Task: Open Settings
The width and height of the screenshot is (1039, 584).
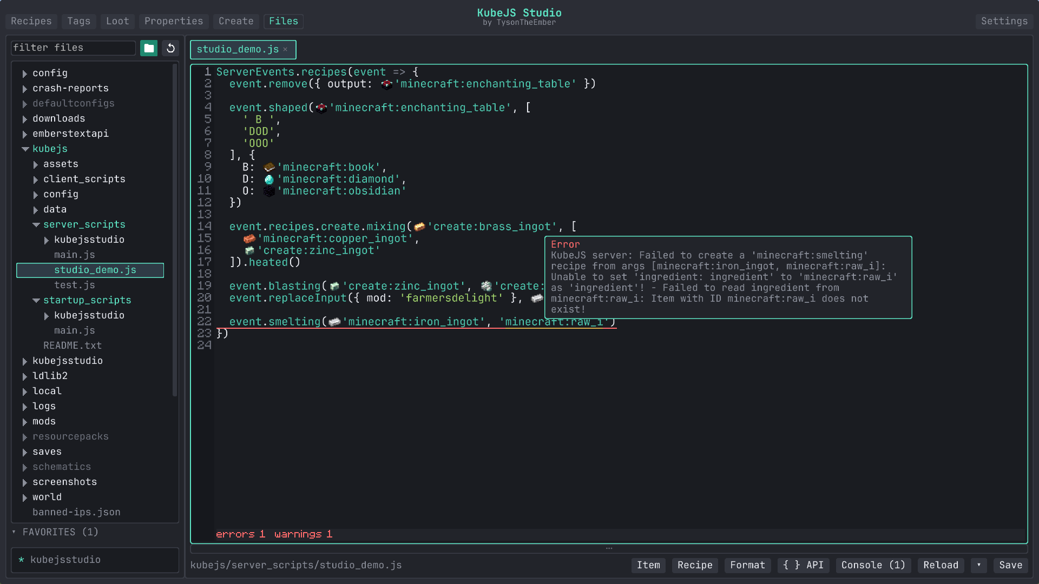Action: coord(1004,21)
